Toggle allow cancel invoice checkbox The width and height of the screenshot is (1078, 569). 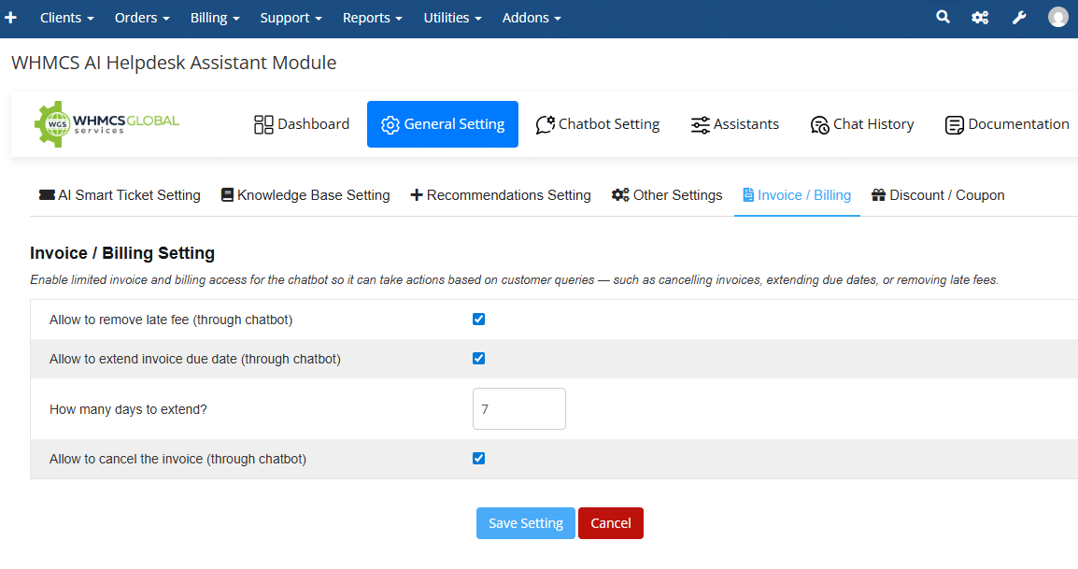click(479, 459)
